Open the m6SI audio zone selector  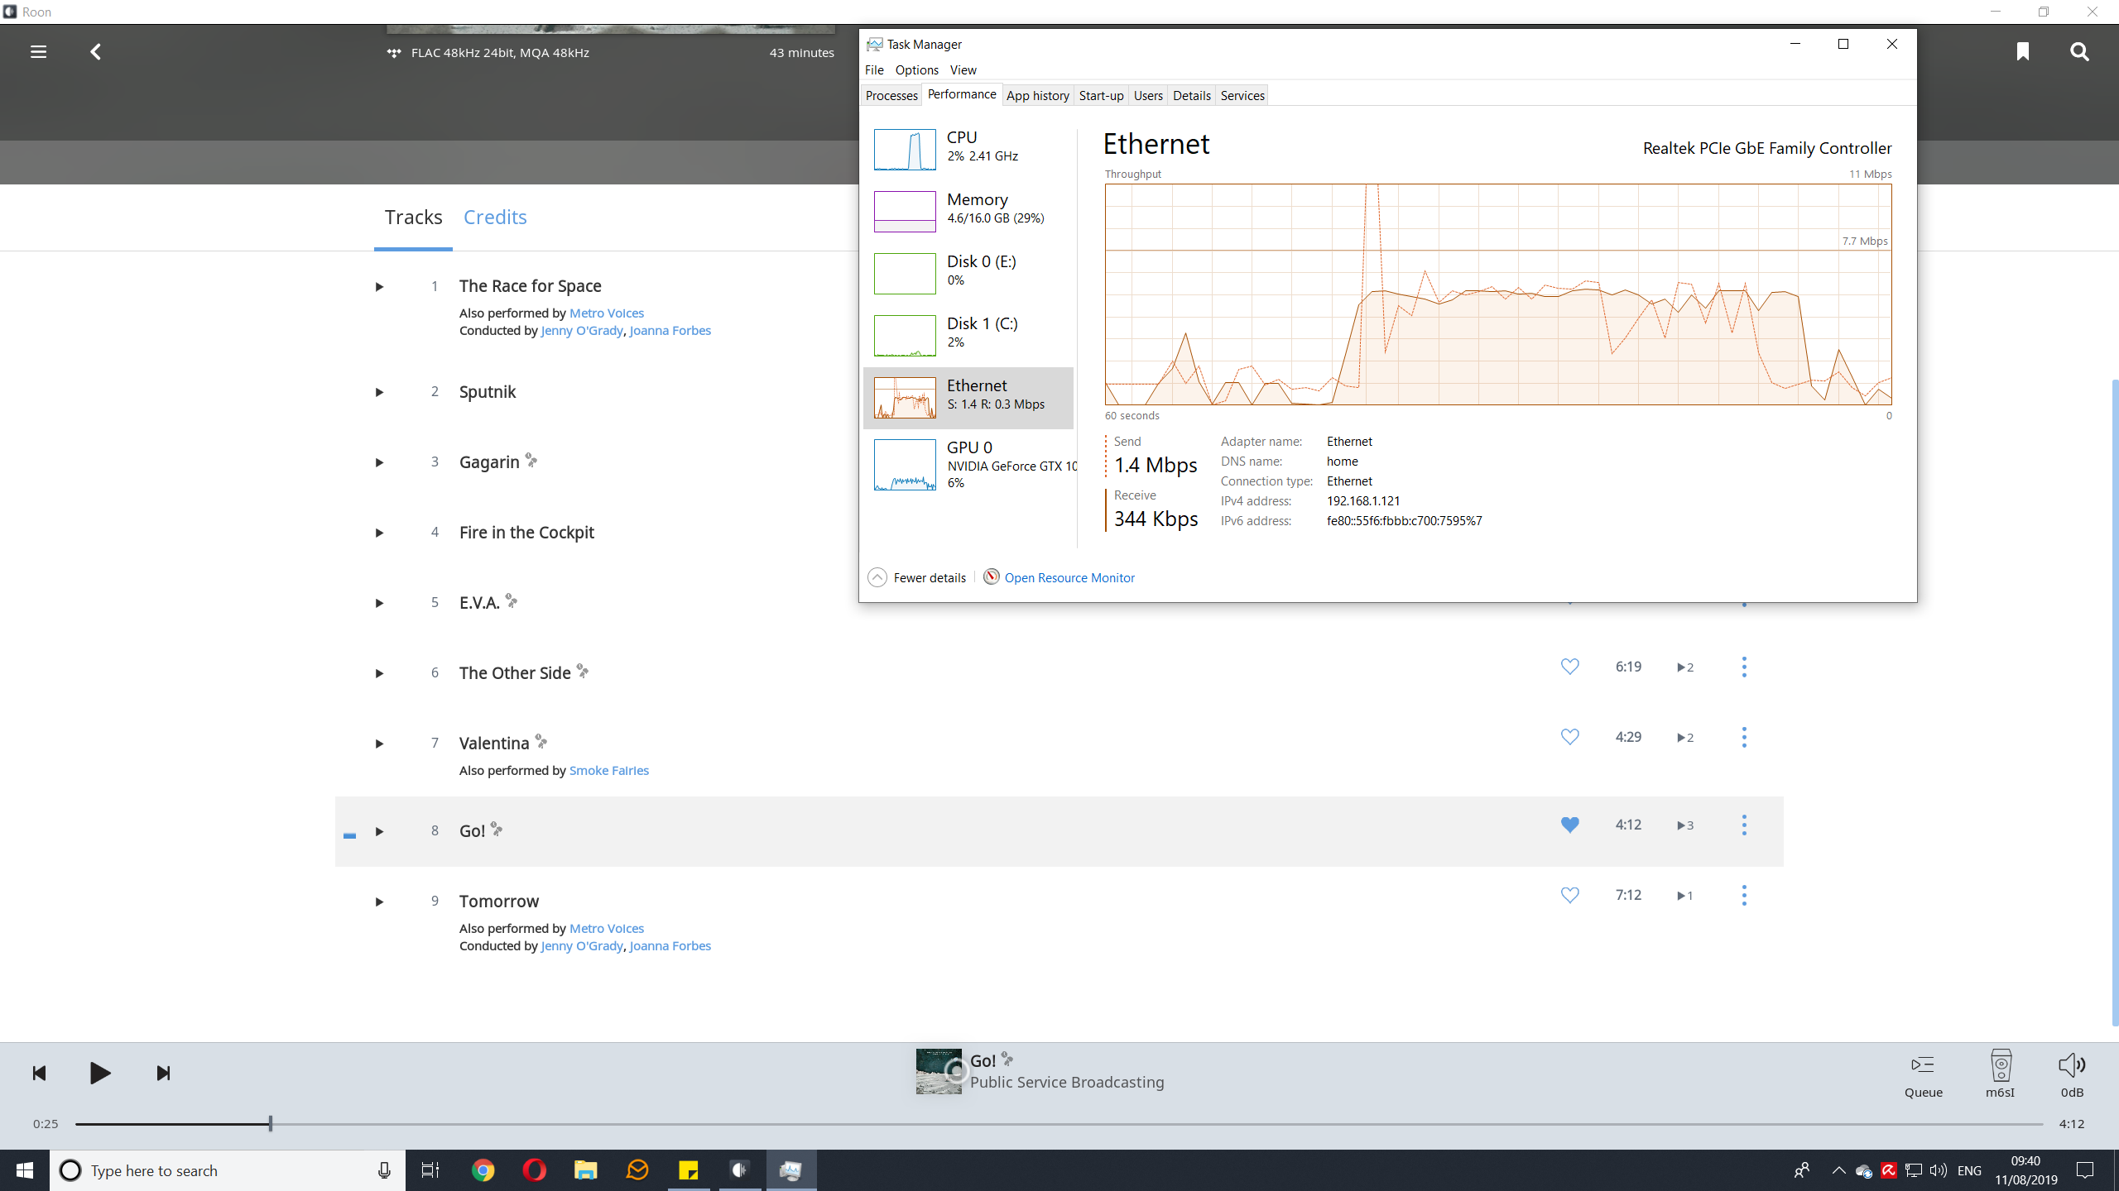[2000, 1074]
